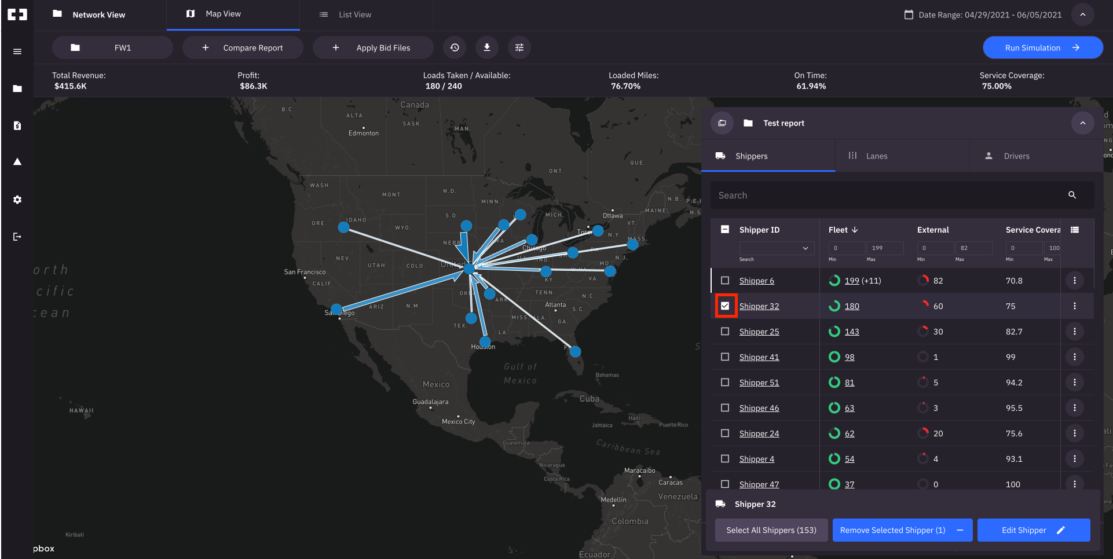Open the search icon in the Shippers panel
The width and height of the screenshot is (1113, 559).
click(1073, 195)
